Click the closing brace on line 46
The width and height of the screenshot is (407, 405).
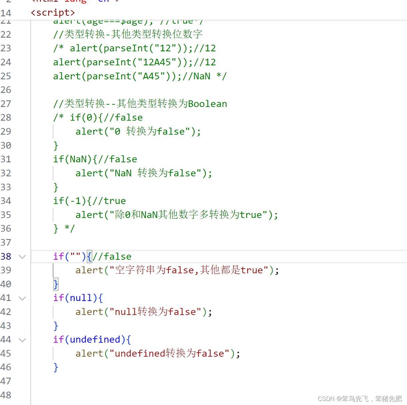click(x=55, y=367)
